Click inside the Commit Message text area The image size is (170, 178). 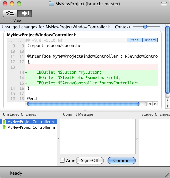(x=98, y=136)
